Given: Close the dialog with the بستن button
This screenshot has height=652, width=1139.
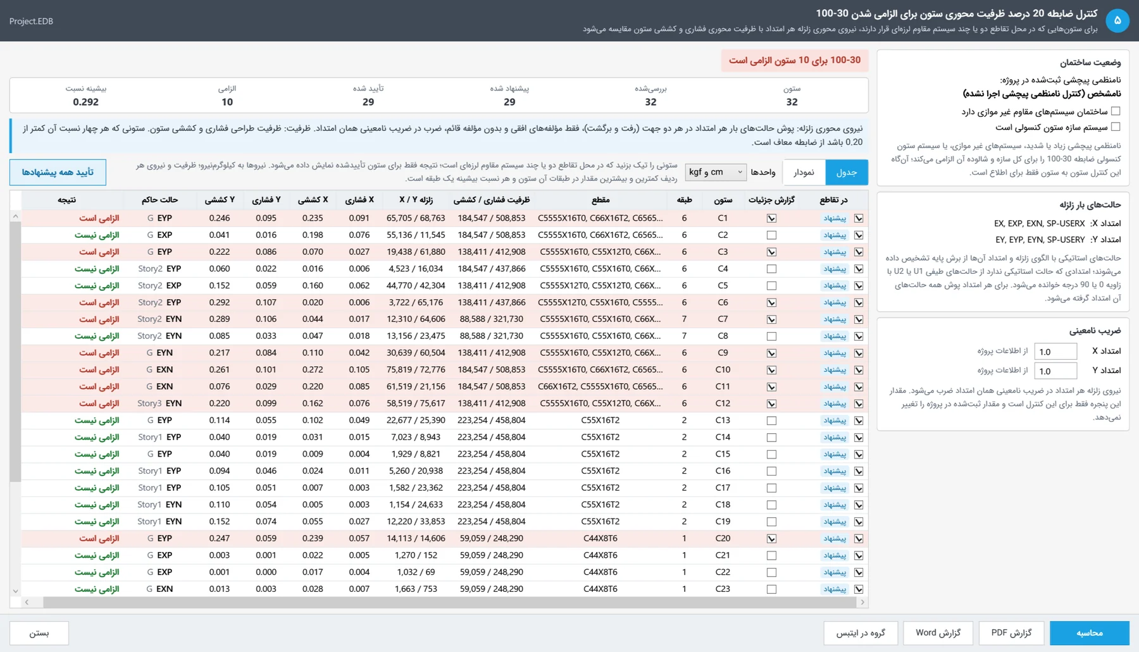Looking at the screenshot, I should click(39, 632).
